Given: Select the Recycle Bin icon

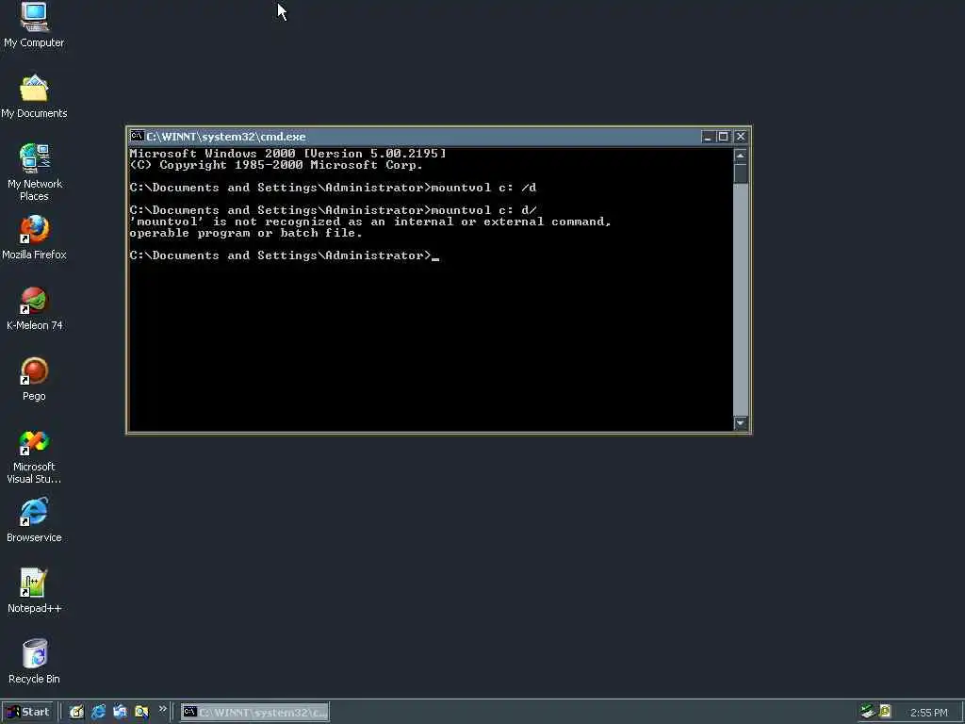Looking at the screenshot, I should click(x=34, y=662).
